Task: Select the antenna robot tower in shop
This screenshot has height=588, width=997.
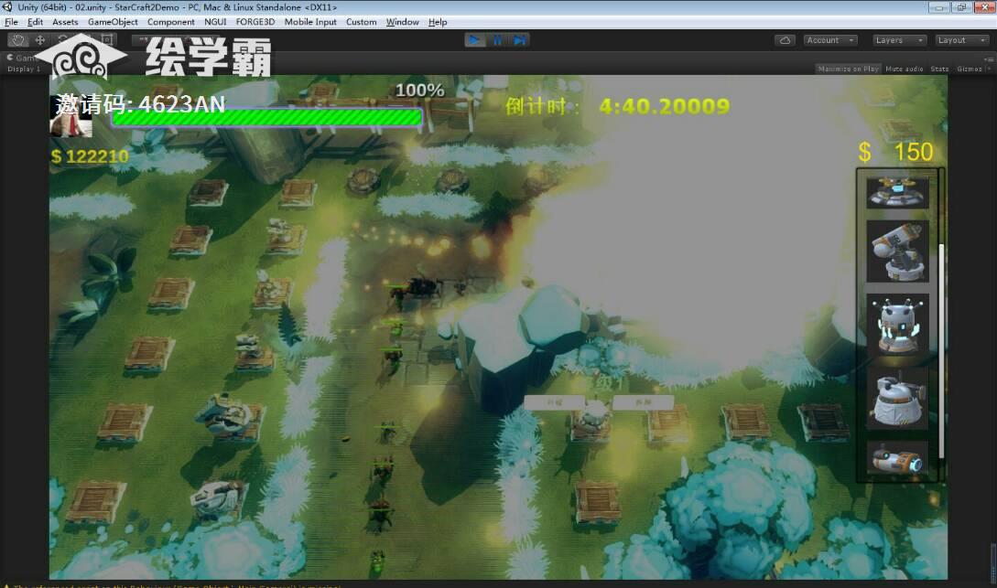Action: [x=897, y=324]
